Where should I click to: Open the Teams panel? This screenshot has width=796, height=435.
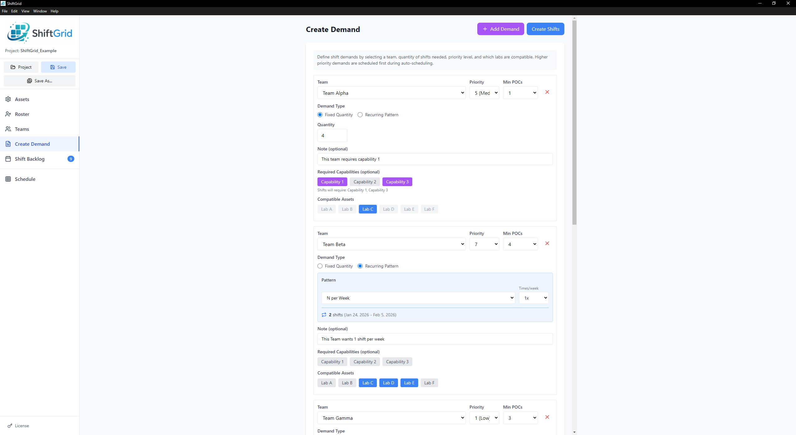(22, 129)
